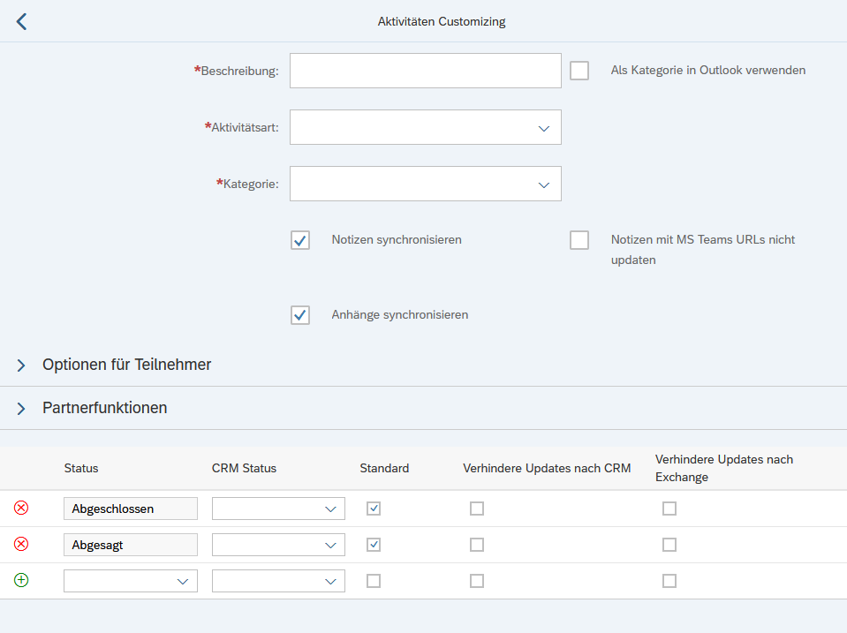The image size is (847, 633).
Task: Open CRM Status dropdown for Abgesagt
Action: pyautogui.click(x=330, y=545)
